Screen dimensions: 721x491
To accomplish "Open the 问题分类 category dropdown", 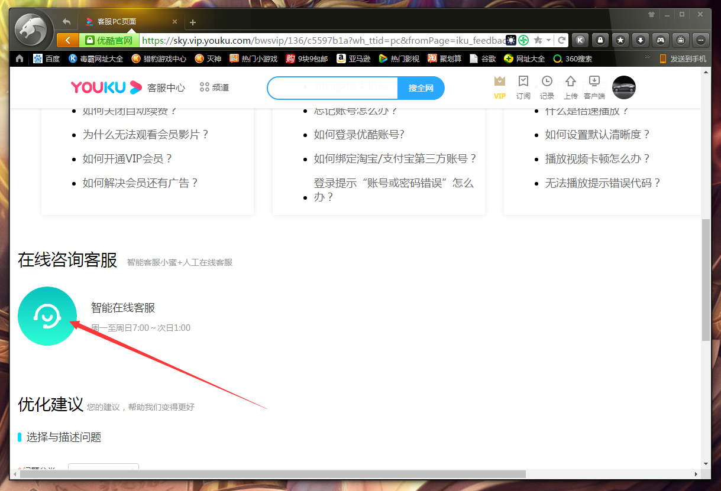I will [x=104, y=468].
